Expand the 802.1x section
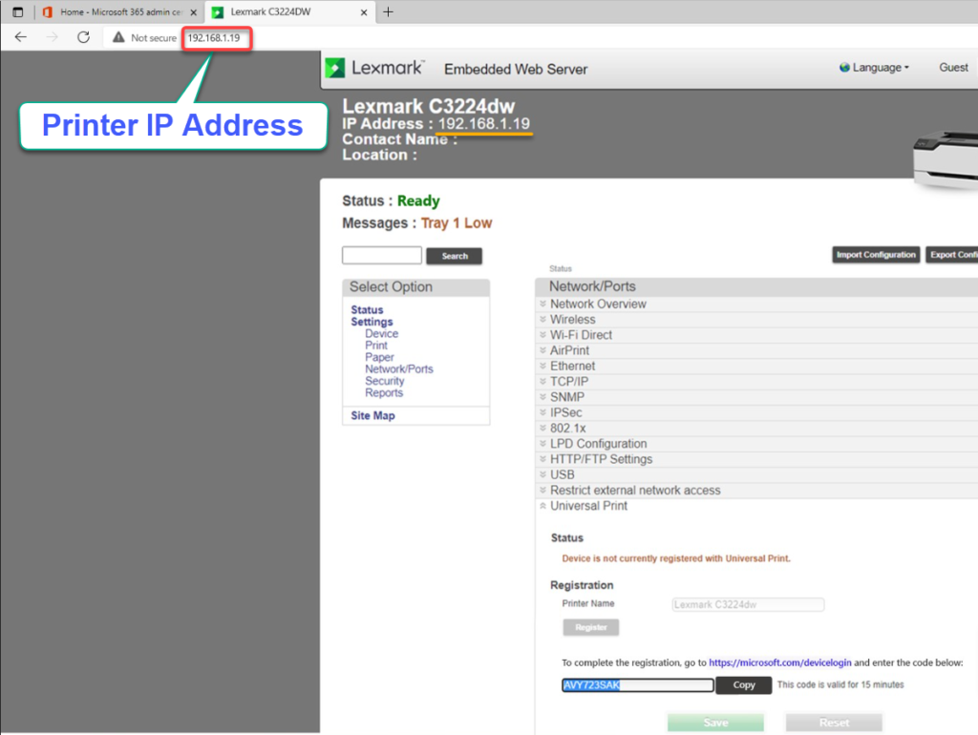Screen dimensions: 978x735 point(570,428)
